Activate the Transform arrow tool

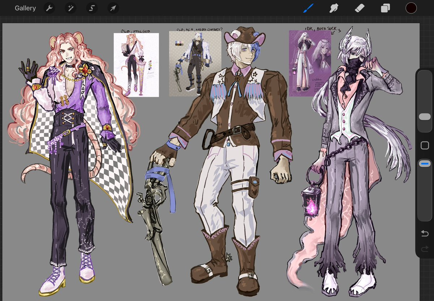coord(113,8)
